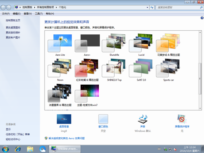The height and width of the screenshot is (153, 204).
Task: Click the keyboard tray icon
Action: [159, 149]
